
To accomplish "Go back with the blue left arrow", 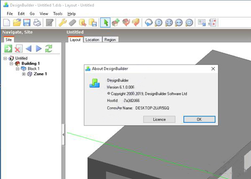I will [x=28, y=49].
